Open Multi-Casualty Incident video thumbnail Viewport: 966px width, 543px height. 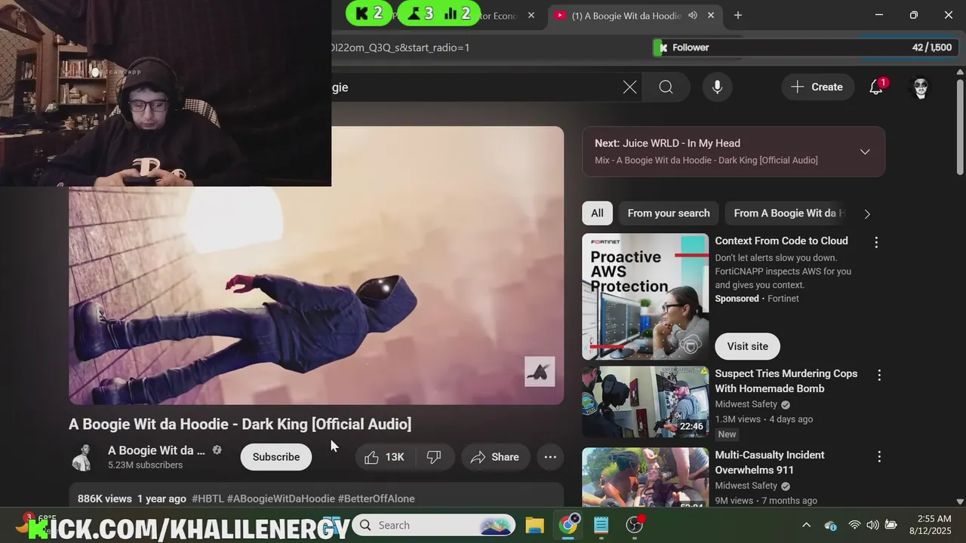coord(645,477)
